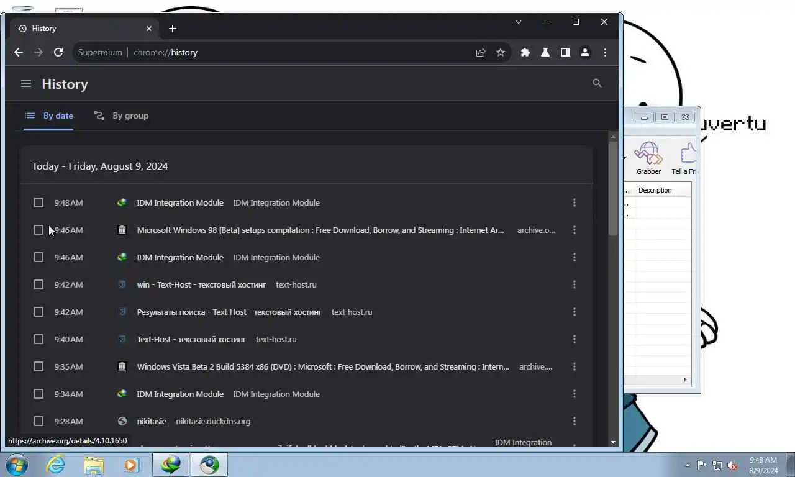Switch to the By date tab
This screenshot has height=477, width=795.
tap(49, 116)
